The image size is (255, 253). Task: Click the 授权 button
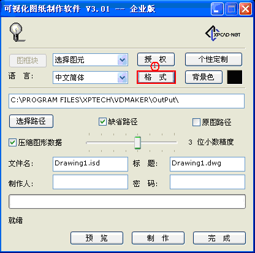click(156, 59)
